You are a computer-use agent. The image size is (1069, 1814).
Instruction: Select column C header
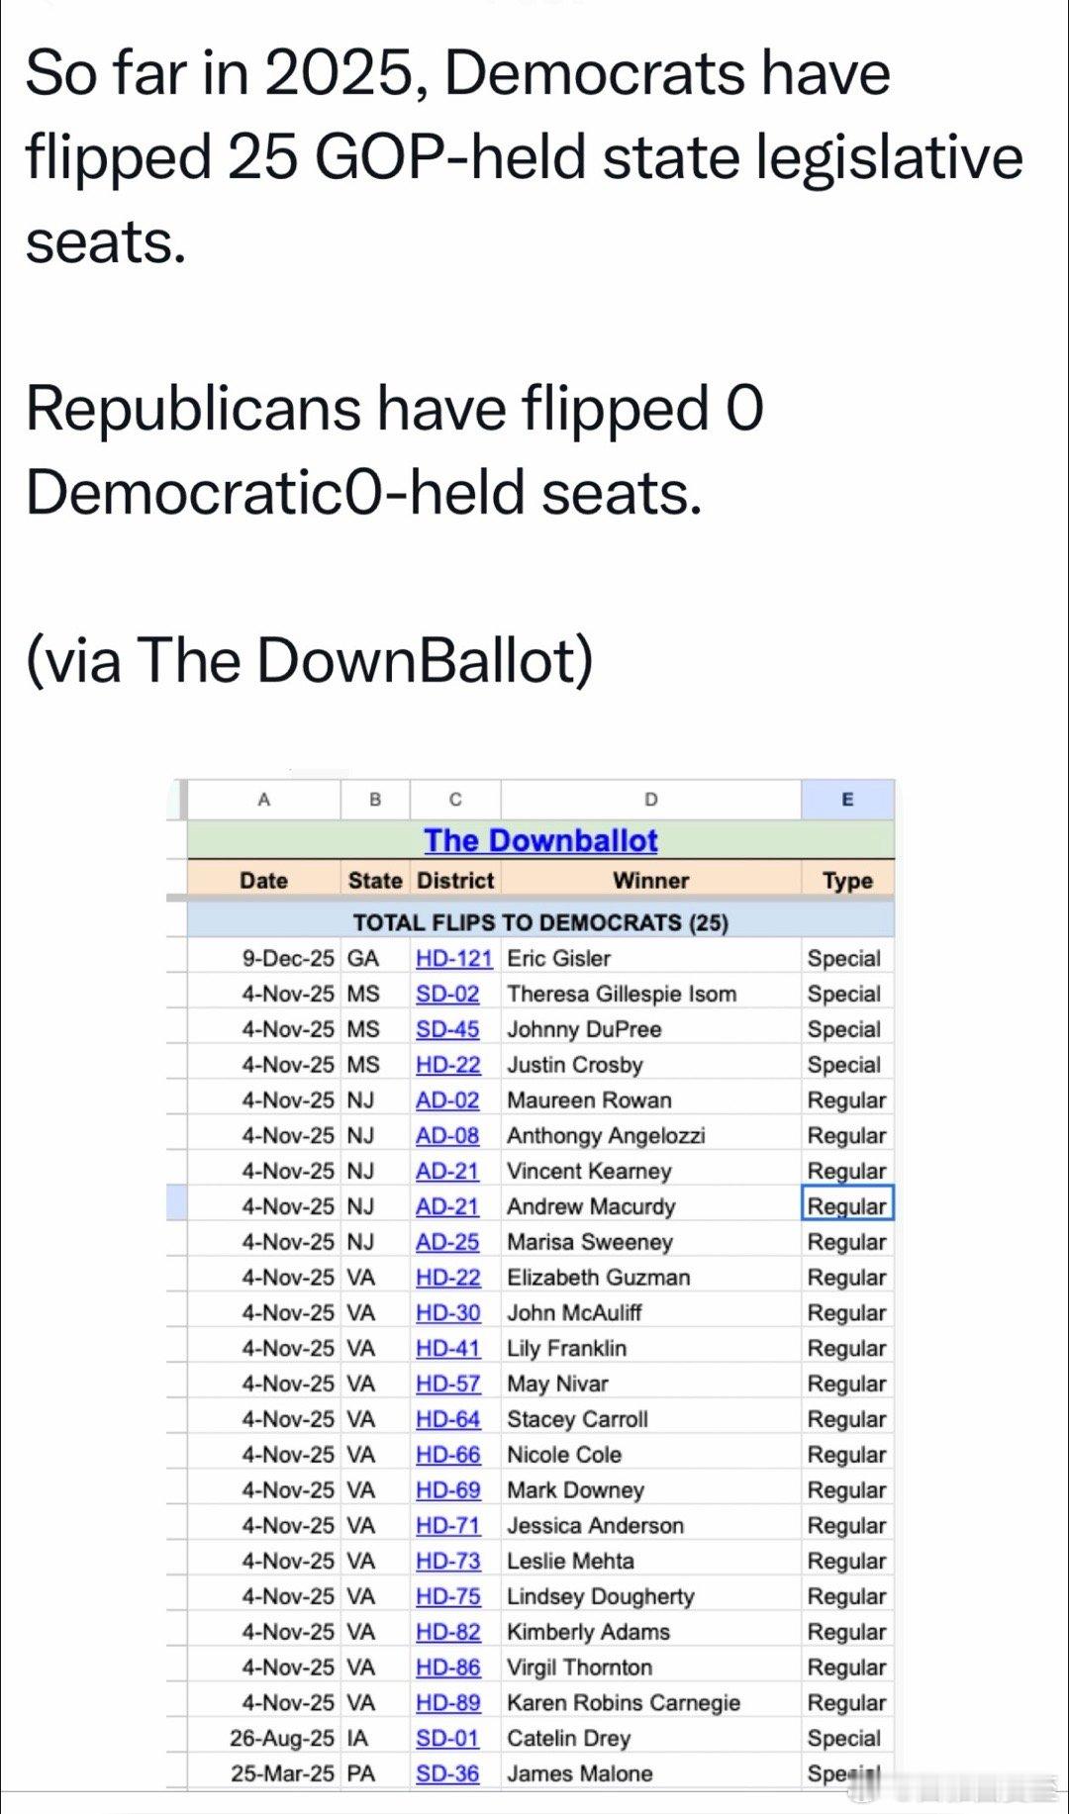[x=455, y=800]
